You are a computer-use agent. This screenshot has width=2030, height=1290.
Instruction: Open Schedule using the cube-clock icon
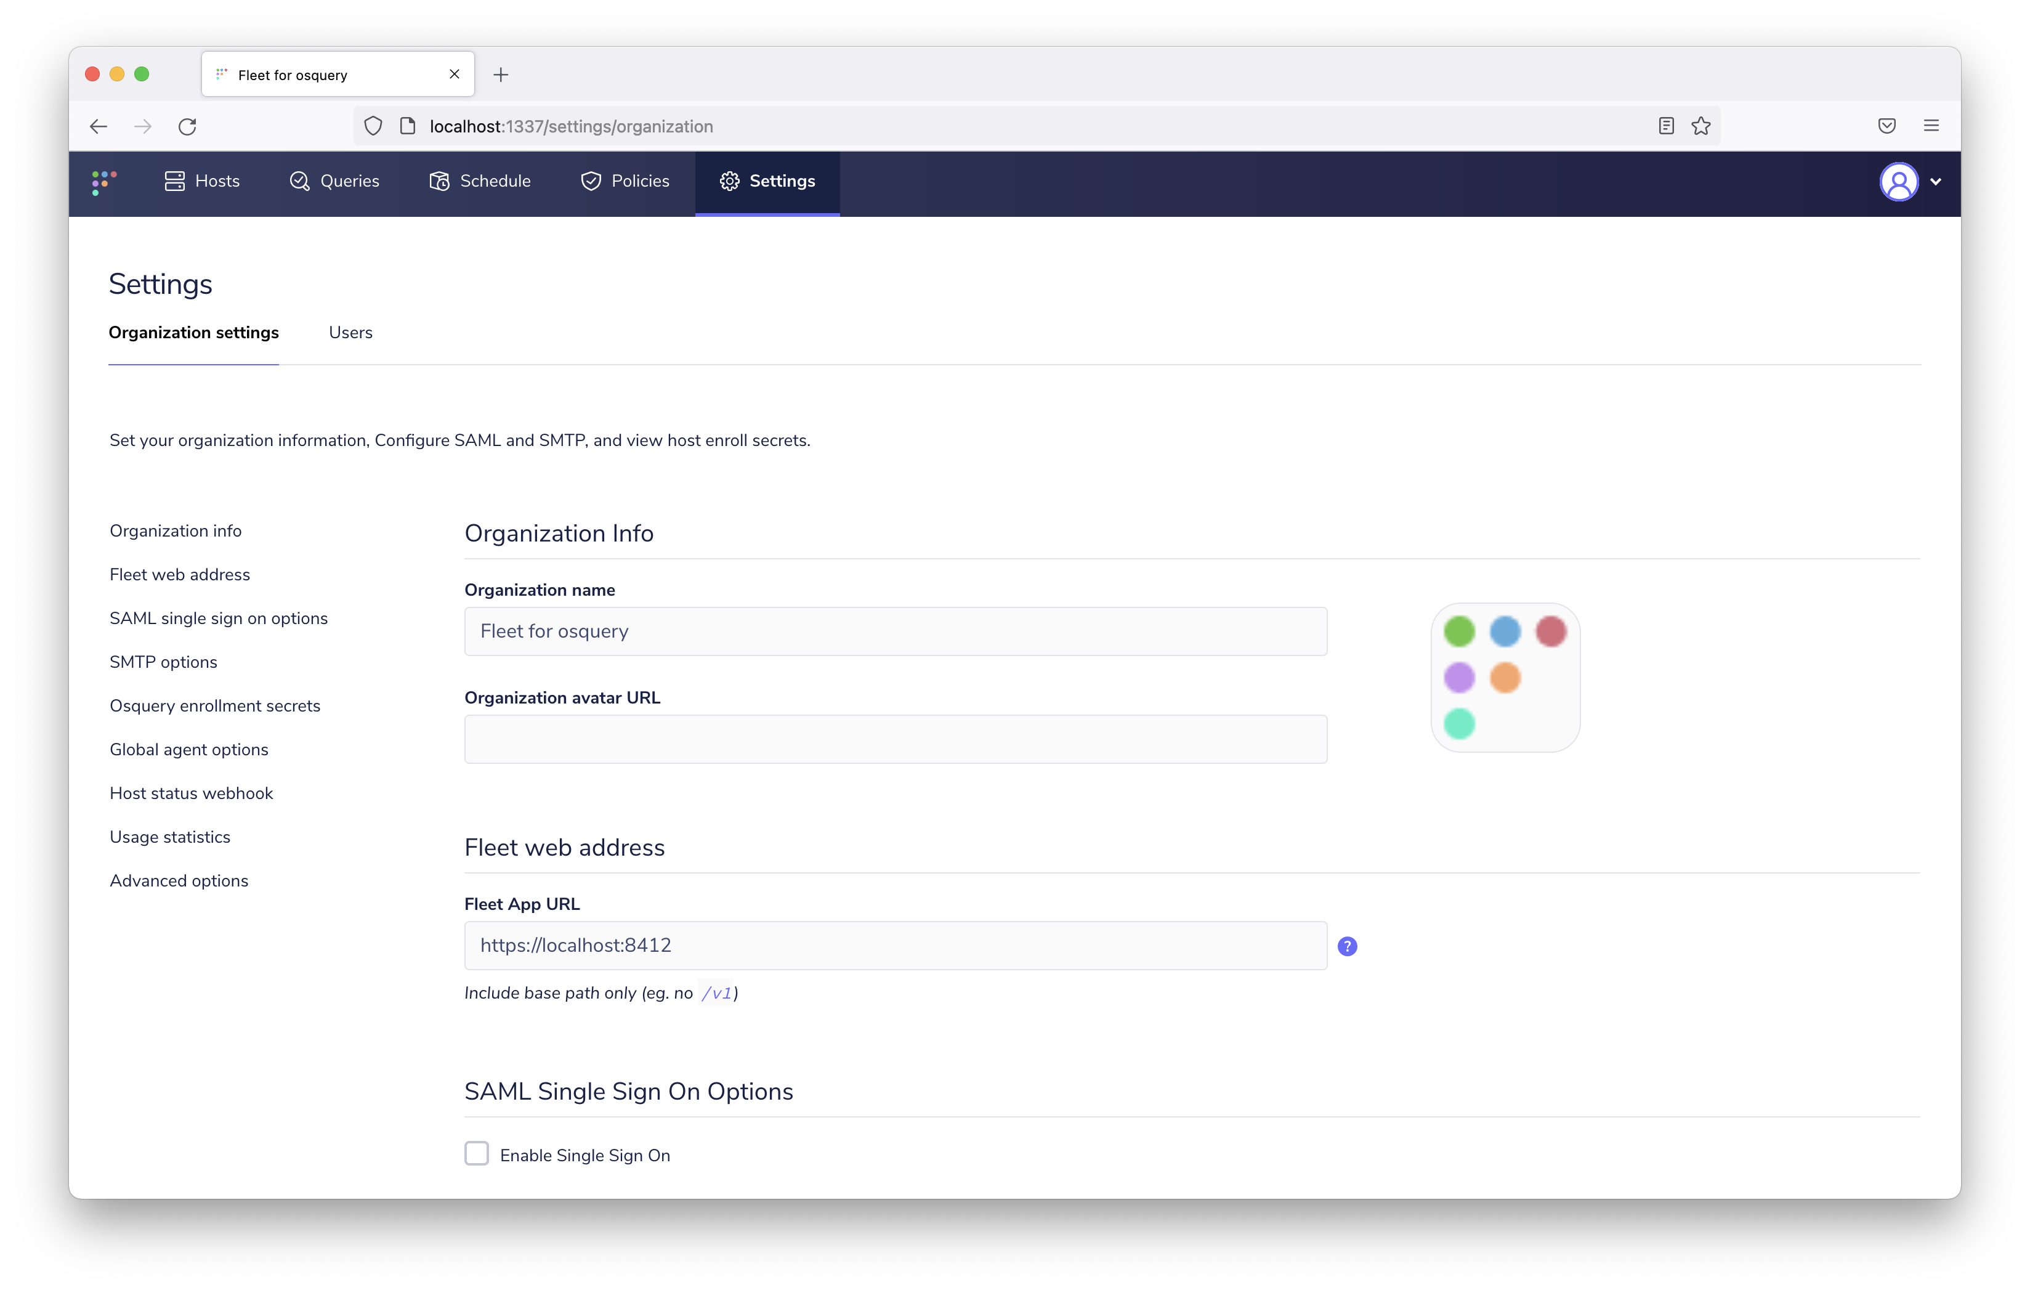click(439, 181)
